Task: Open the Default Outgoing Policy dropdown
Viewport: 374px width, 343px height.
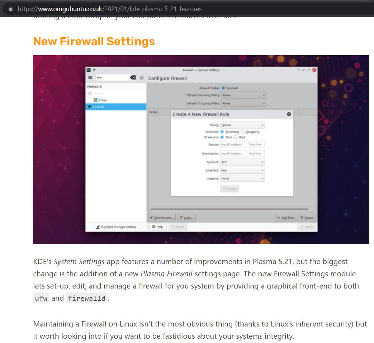Action: 244,104
